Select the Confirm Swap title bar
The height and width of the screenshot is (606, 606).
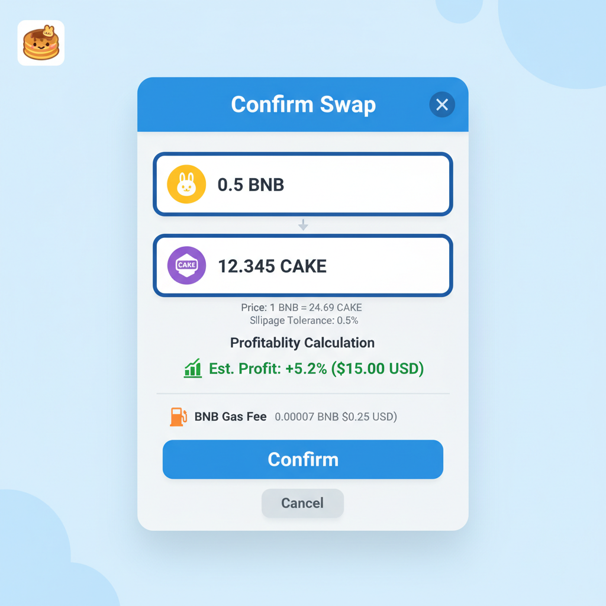303,104
